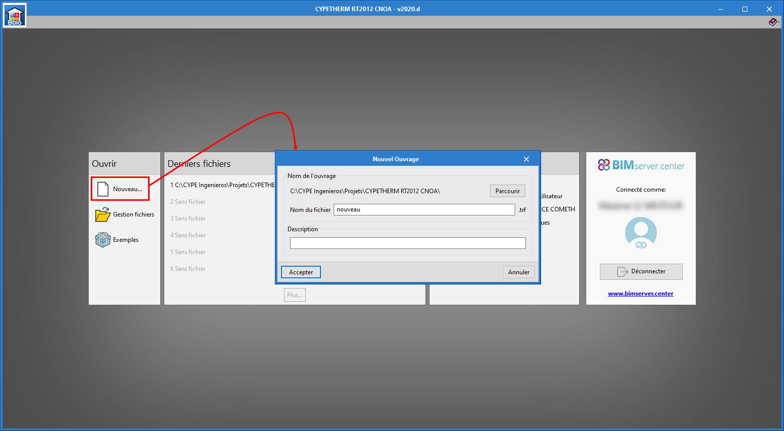Click the Plus... button

coord(295,295)
